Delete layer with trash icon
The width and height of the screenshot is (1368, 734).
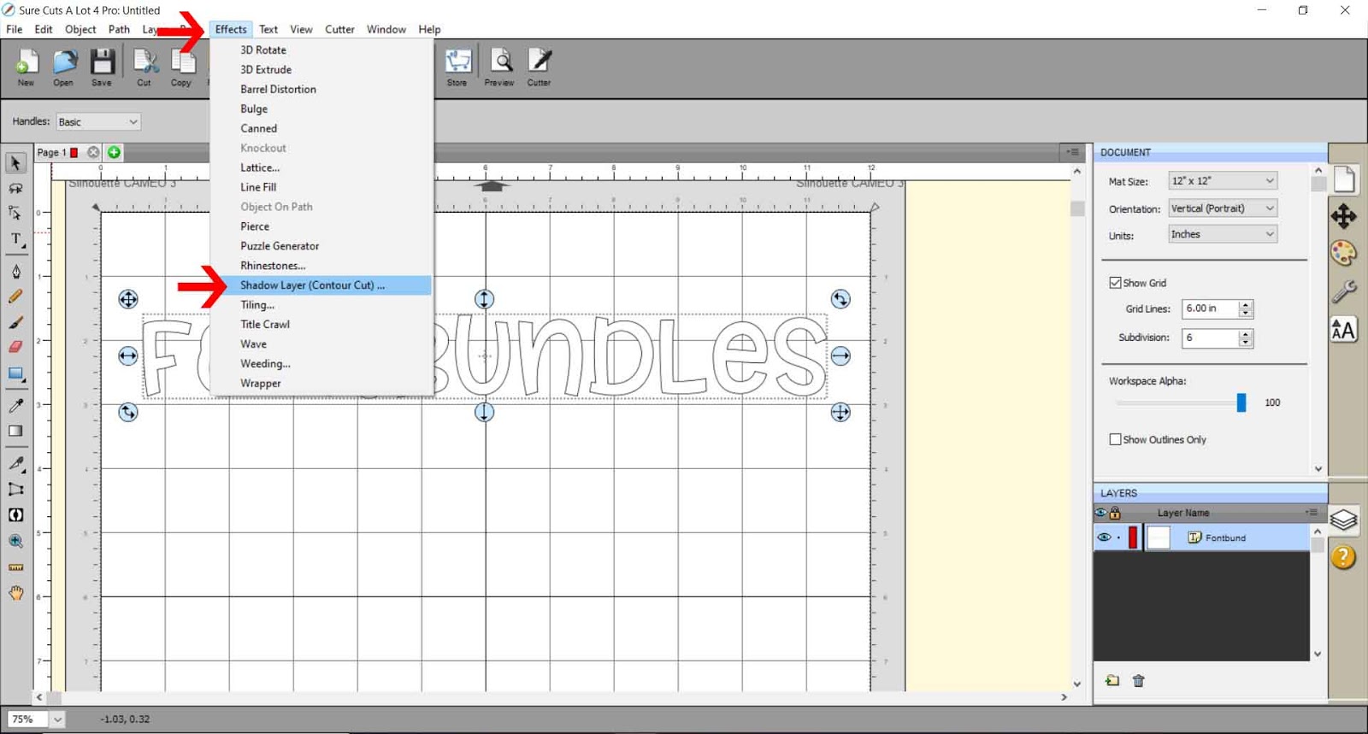pos(1138,680)
